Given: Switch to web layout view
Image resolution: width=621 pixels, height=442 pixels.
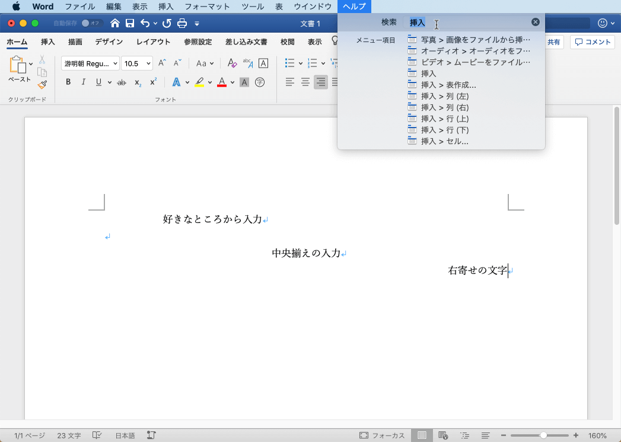Looking at the screenshot, I should tap(443, 435).
